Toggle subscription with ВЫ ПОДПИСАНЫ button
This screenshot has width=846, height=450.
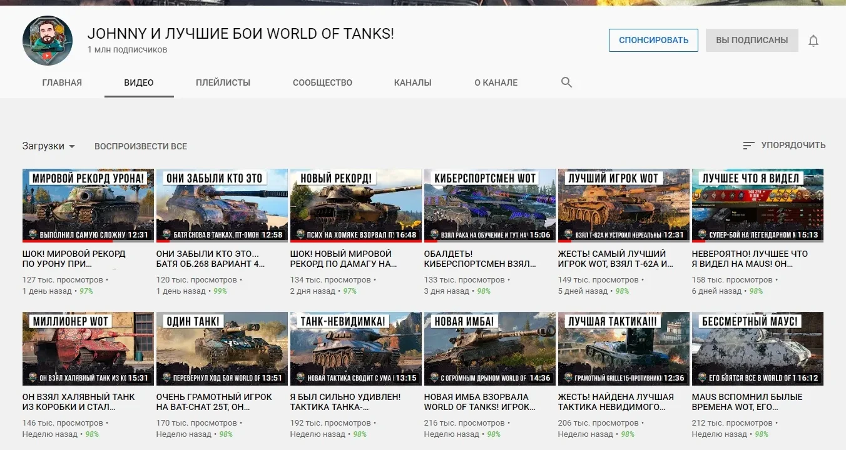[752, 40]
